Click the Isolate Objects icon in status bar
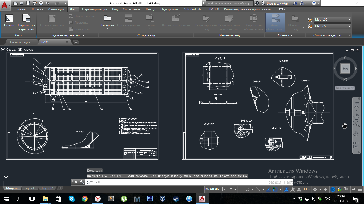The height and width of the screenshot is (204, 364). coord(346,189)
